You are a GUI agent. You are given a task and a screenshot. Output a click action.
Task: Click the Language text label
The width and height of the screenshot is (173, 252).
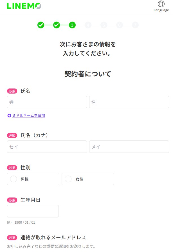[x=161, y=10]
